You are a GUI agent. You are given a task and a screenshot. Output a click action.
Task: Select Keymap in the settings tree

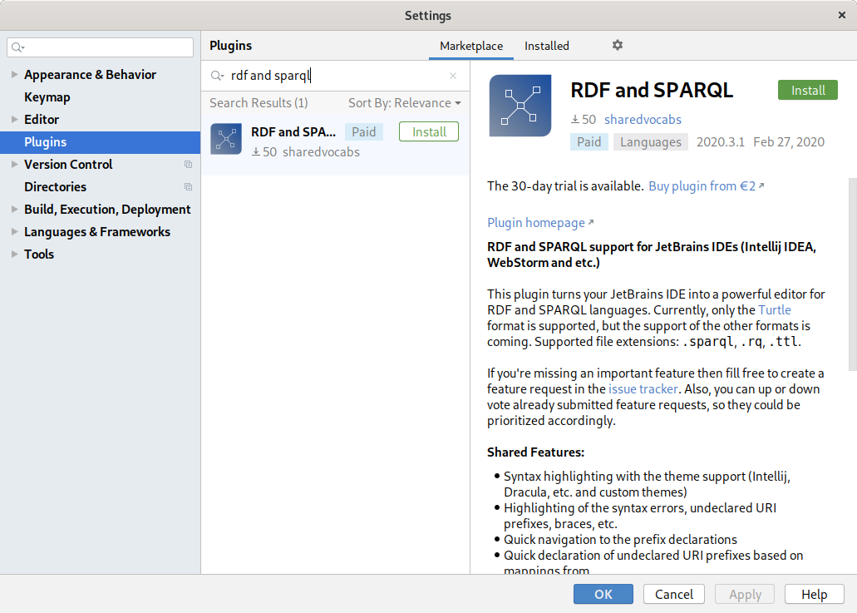click(x=47, y=97)
